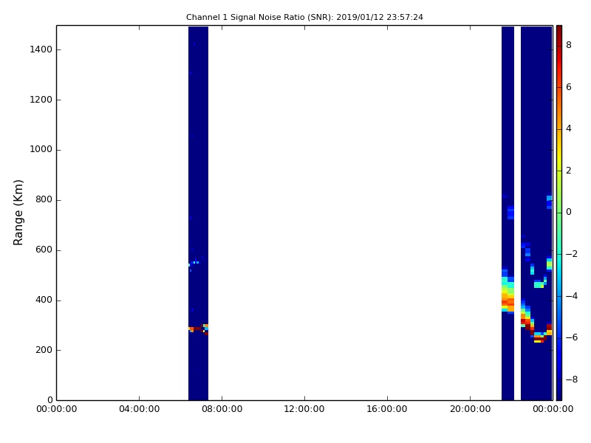Click the colorbar label −8
Screen dimensions: 591x443
[572, 380]
